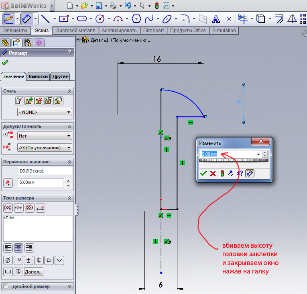Cancel with red X in Изменить dialog
307x294 pixels.
213,173
